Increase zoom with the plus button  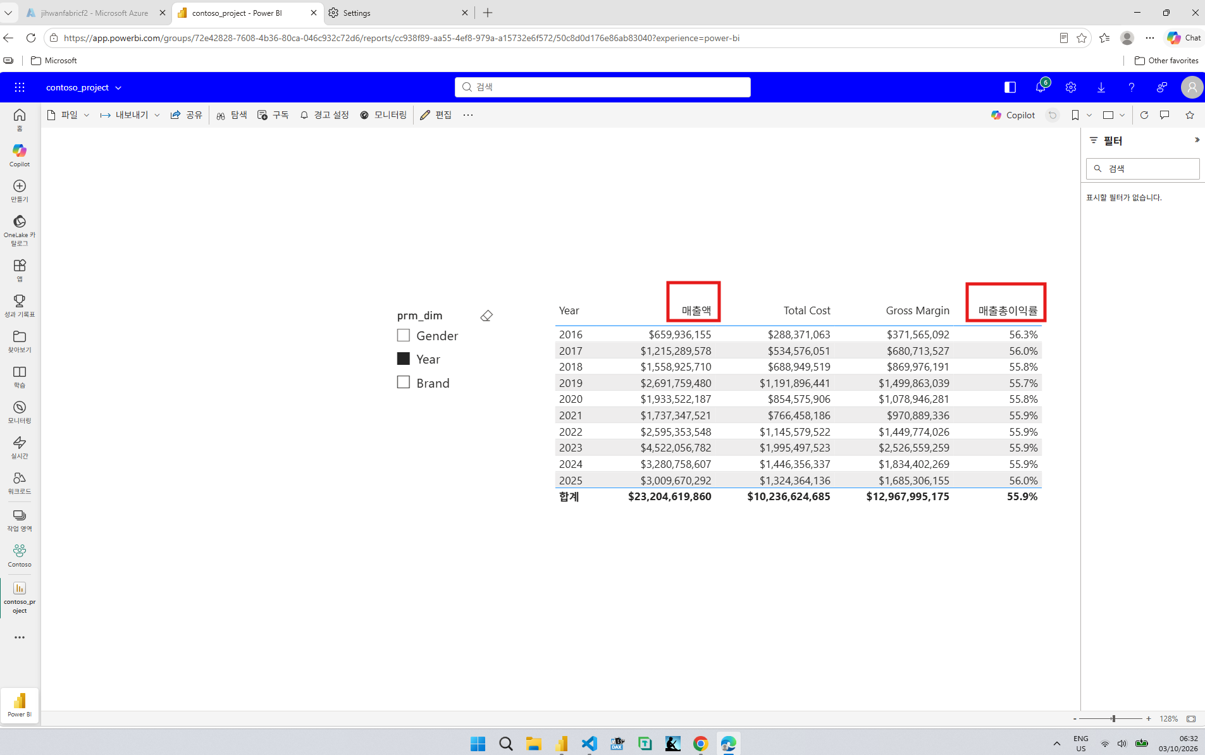1149,719
